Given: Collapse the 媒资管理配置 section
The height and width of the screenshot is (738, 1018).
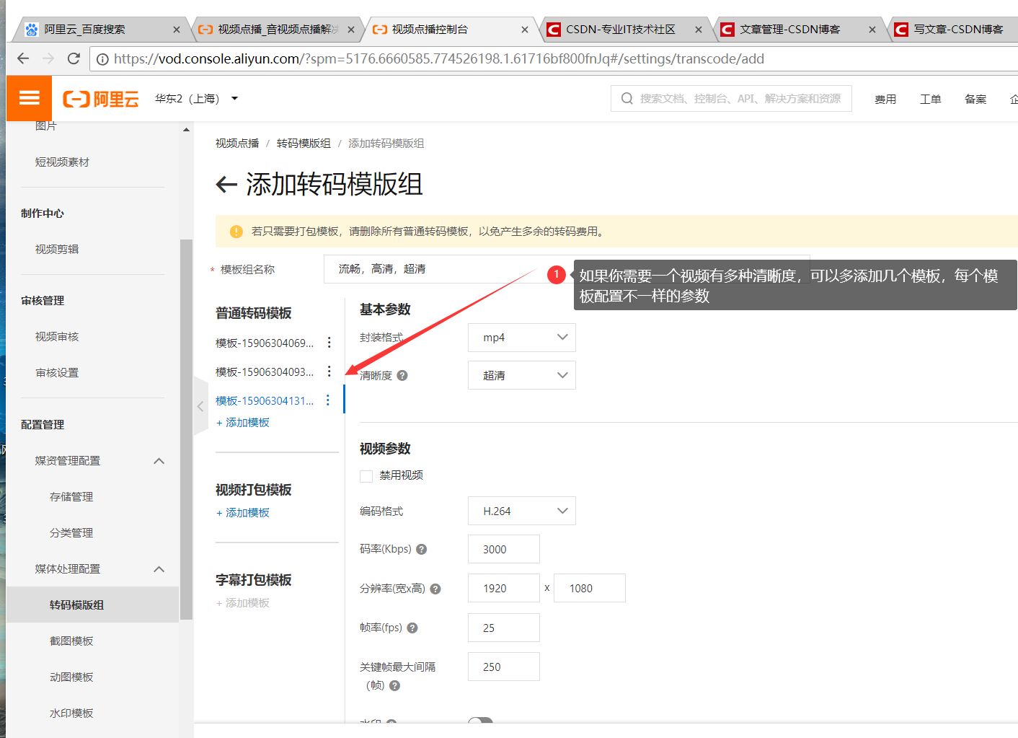Looking at the screenshot, I should 158,461.
